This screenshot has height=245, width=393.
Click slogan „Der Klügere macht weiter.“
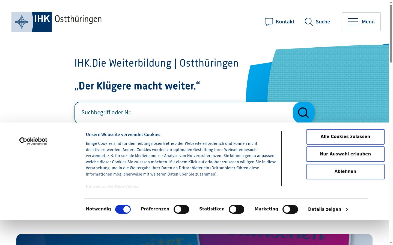click(137, 86)
